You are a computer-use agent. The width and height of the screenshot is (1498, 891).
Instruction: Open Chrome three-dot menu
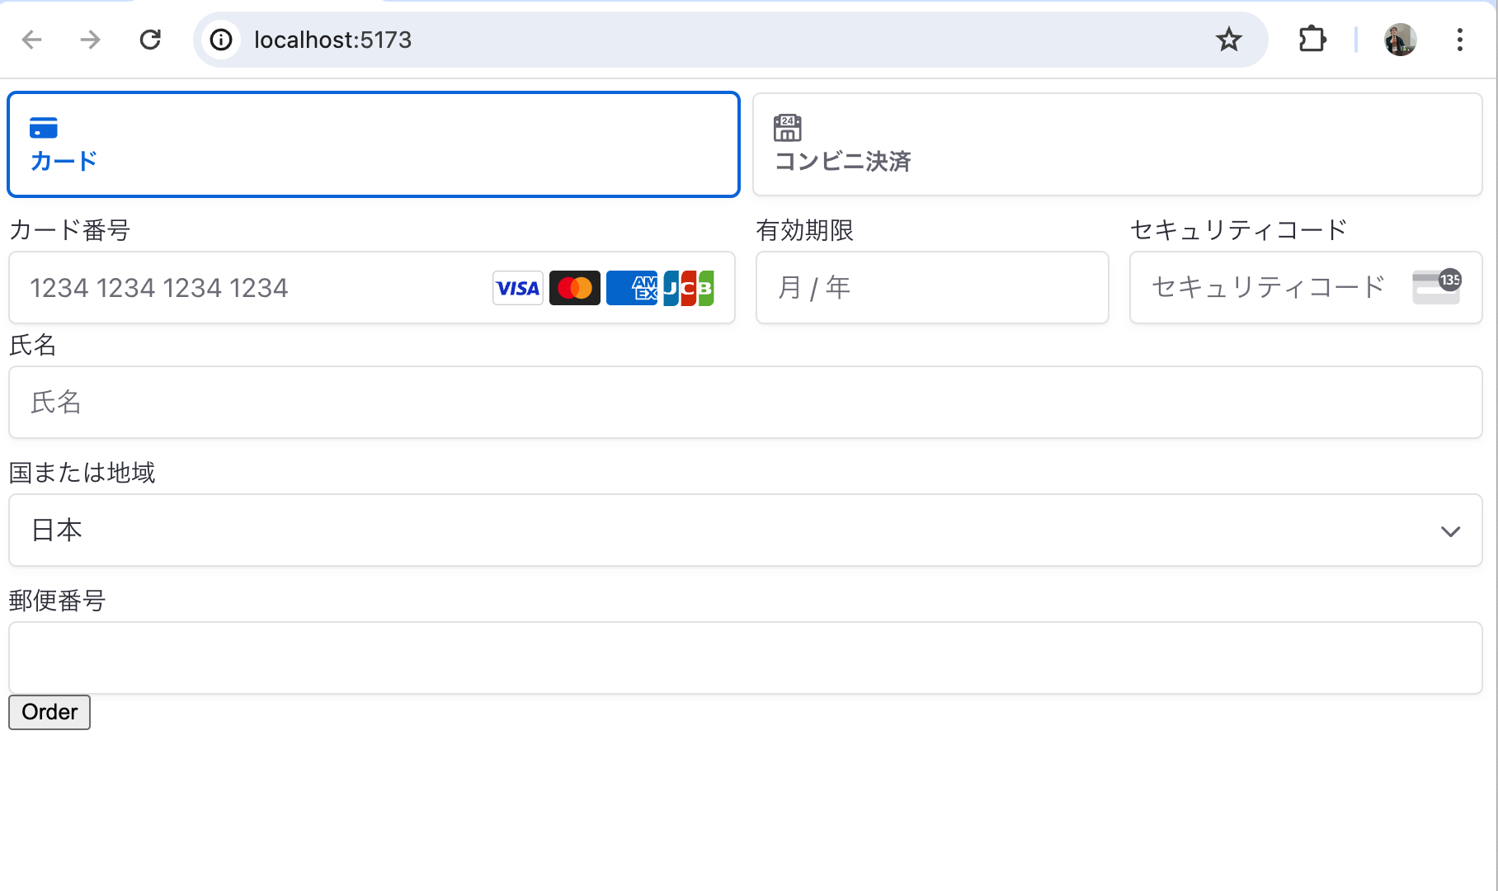[x=1460, y=40]
